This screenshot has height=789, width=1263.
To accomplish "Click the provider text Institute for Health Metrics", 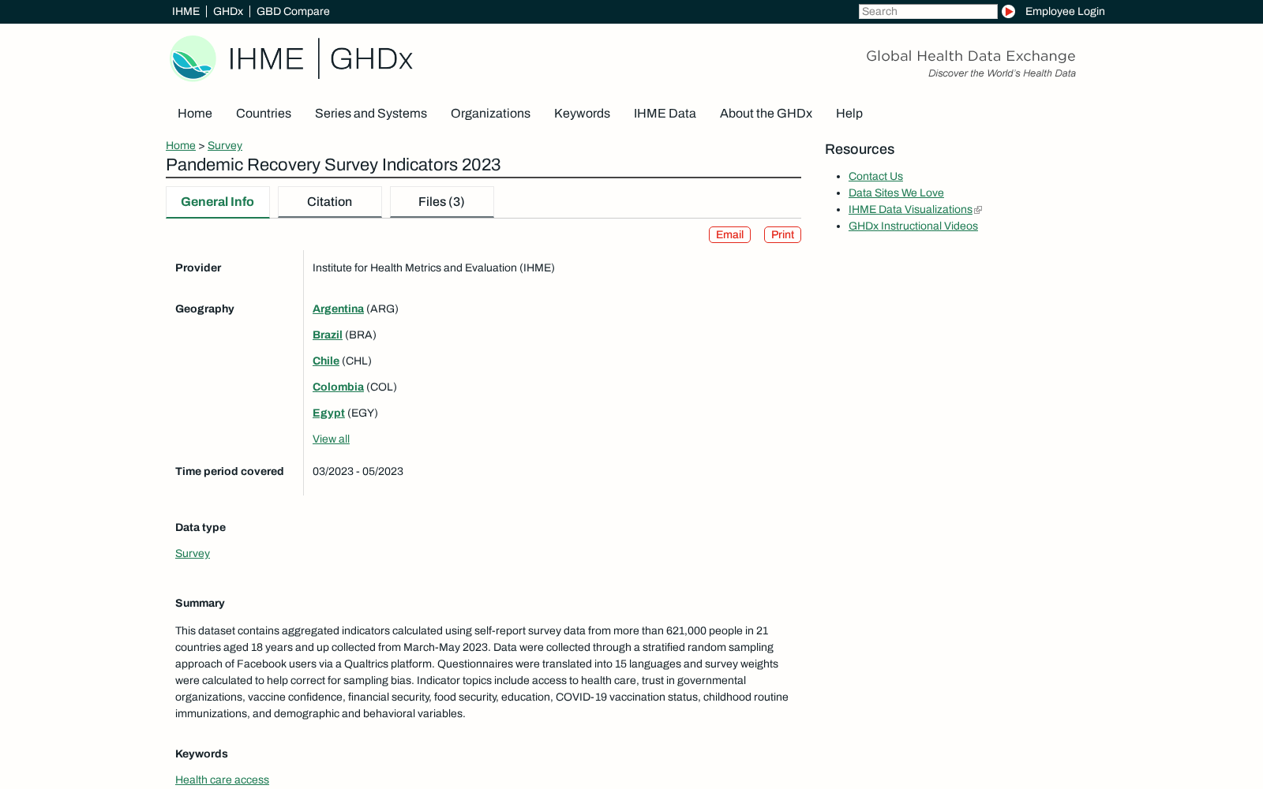I will 433,268.
